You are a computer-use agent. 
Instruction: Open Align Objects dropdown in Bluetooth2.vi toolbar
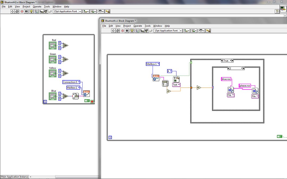coord(86,11)
